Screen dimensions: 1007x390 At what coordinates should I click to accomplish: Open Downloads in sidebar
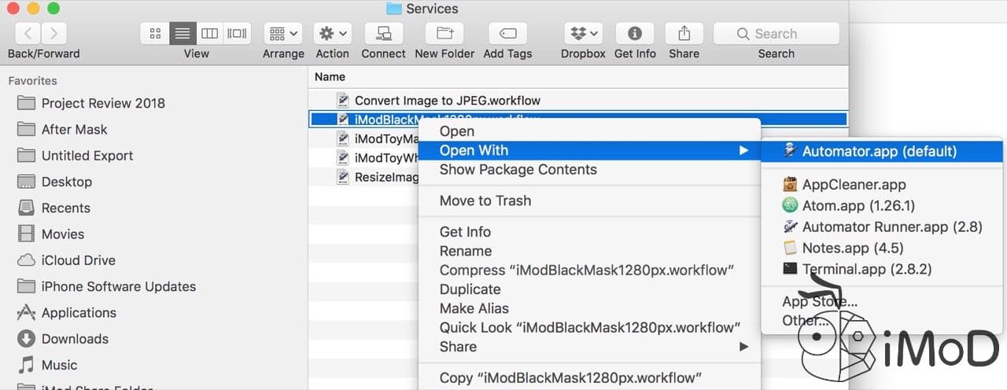[x=75, y=339]
